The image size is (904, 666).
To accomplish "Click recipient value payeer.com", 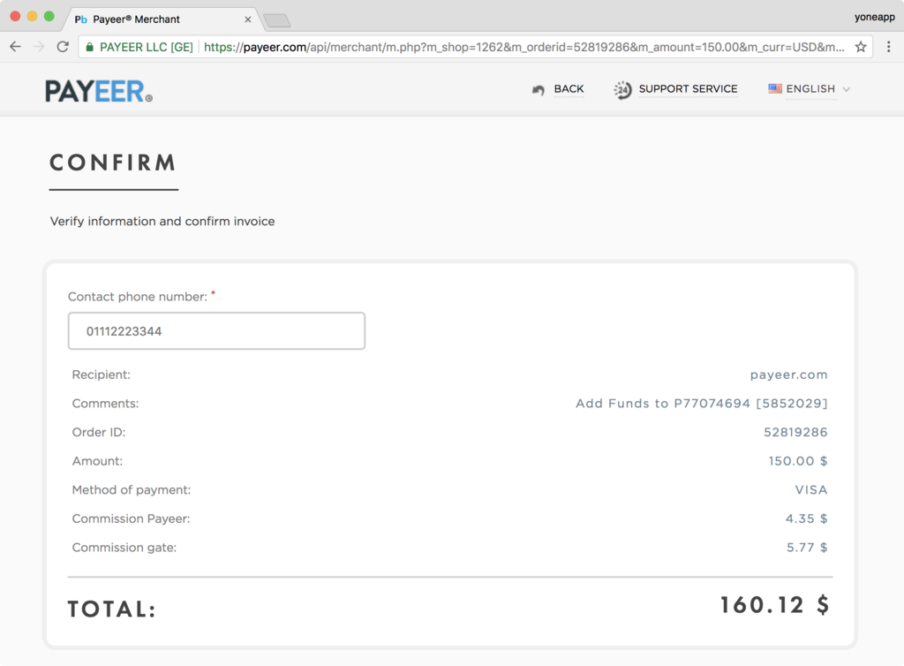I will tap(788, 375).
